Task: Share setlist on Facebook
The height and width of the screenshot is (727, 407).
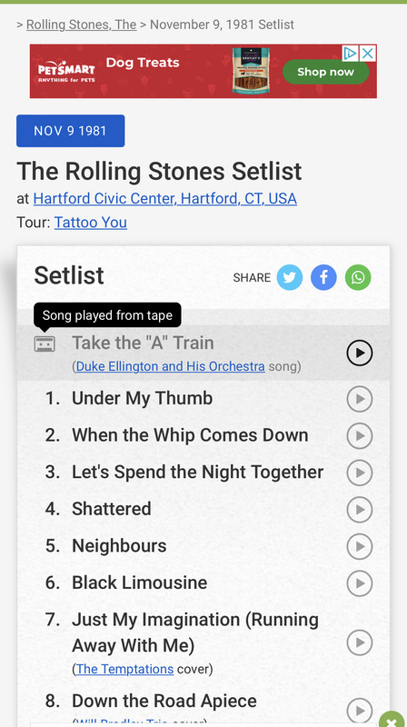Action: pyautogui.click(x=323, y=277)
